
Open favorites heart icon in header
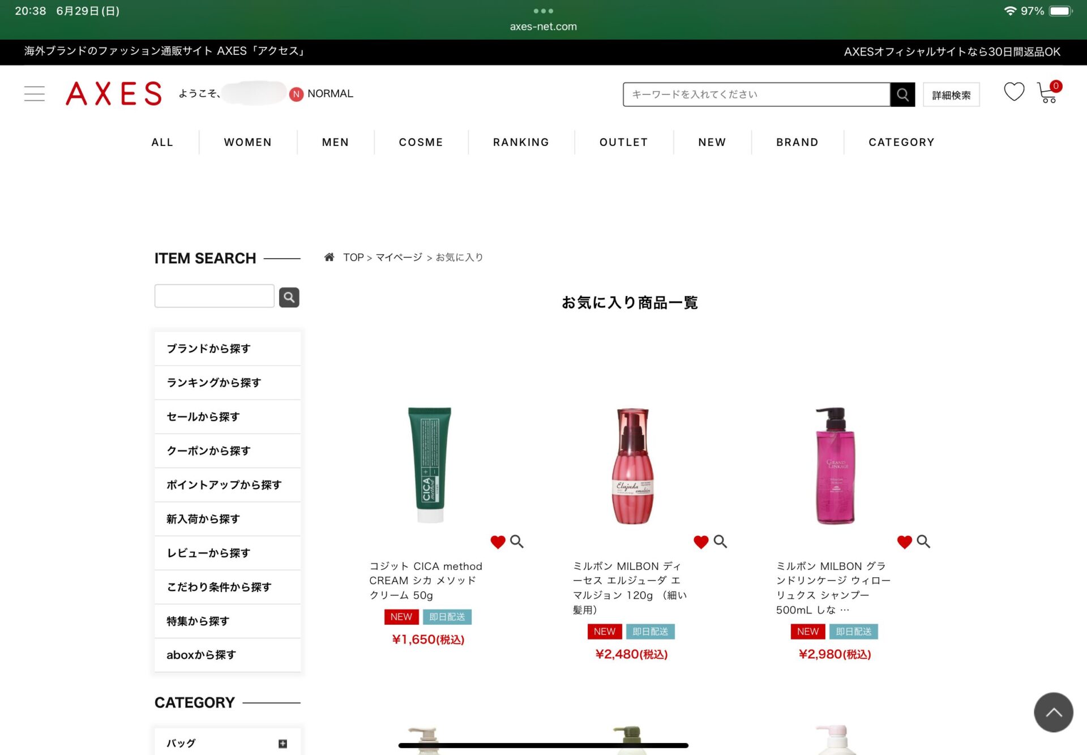tap(1014, 92)
